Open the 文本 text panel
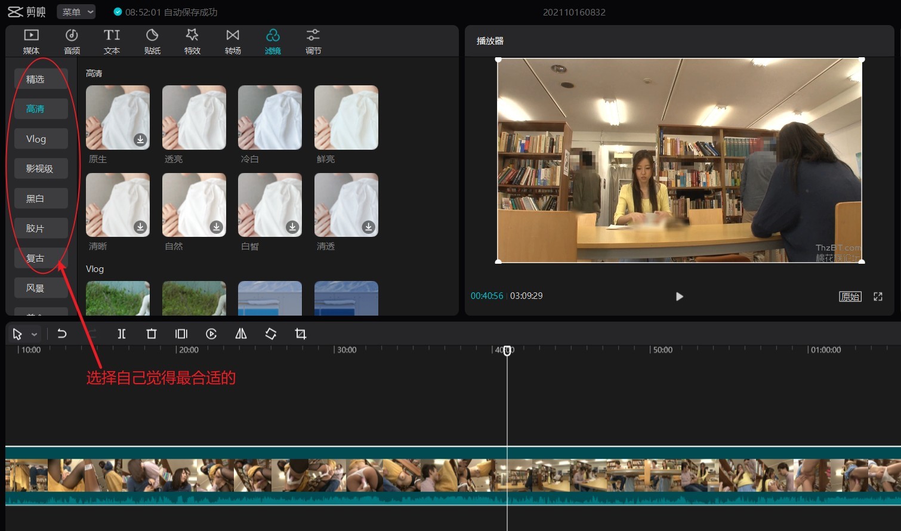This screenshot has width=901, height=531. point(112,41)
